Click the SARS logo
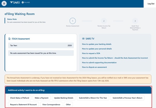This screenshot has height=108, width=156. (15, 3)
